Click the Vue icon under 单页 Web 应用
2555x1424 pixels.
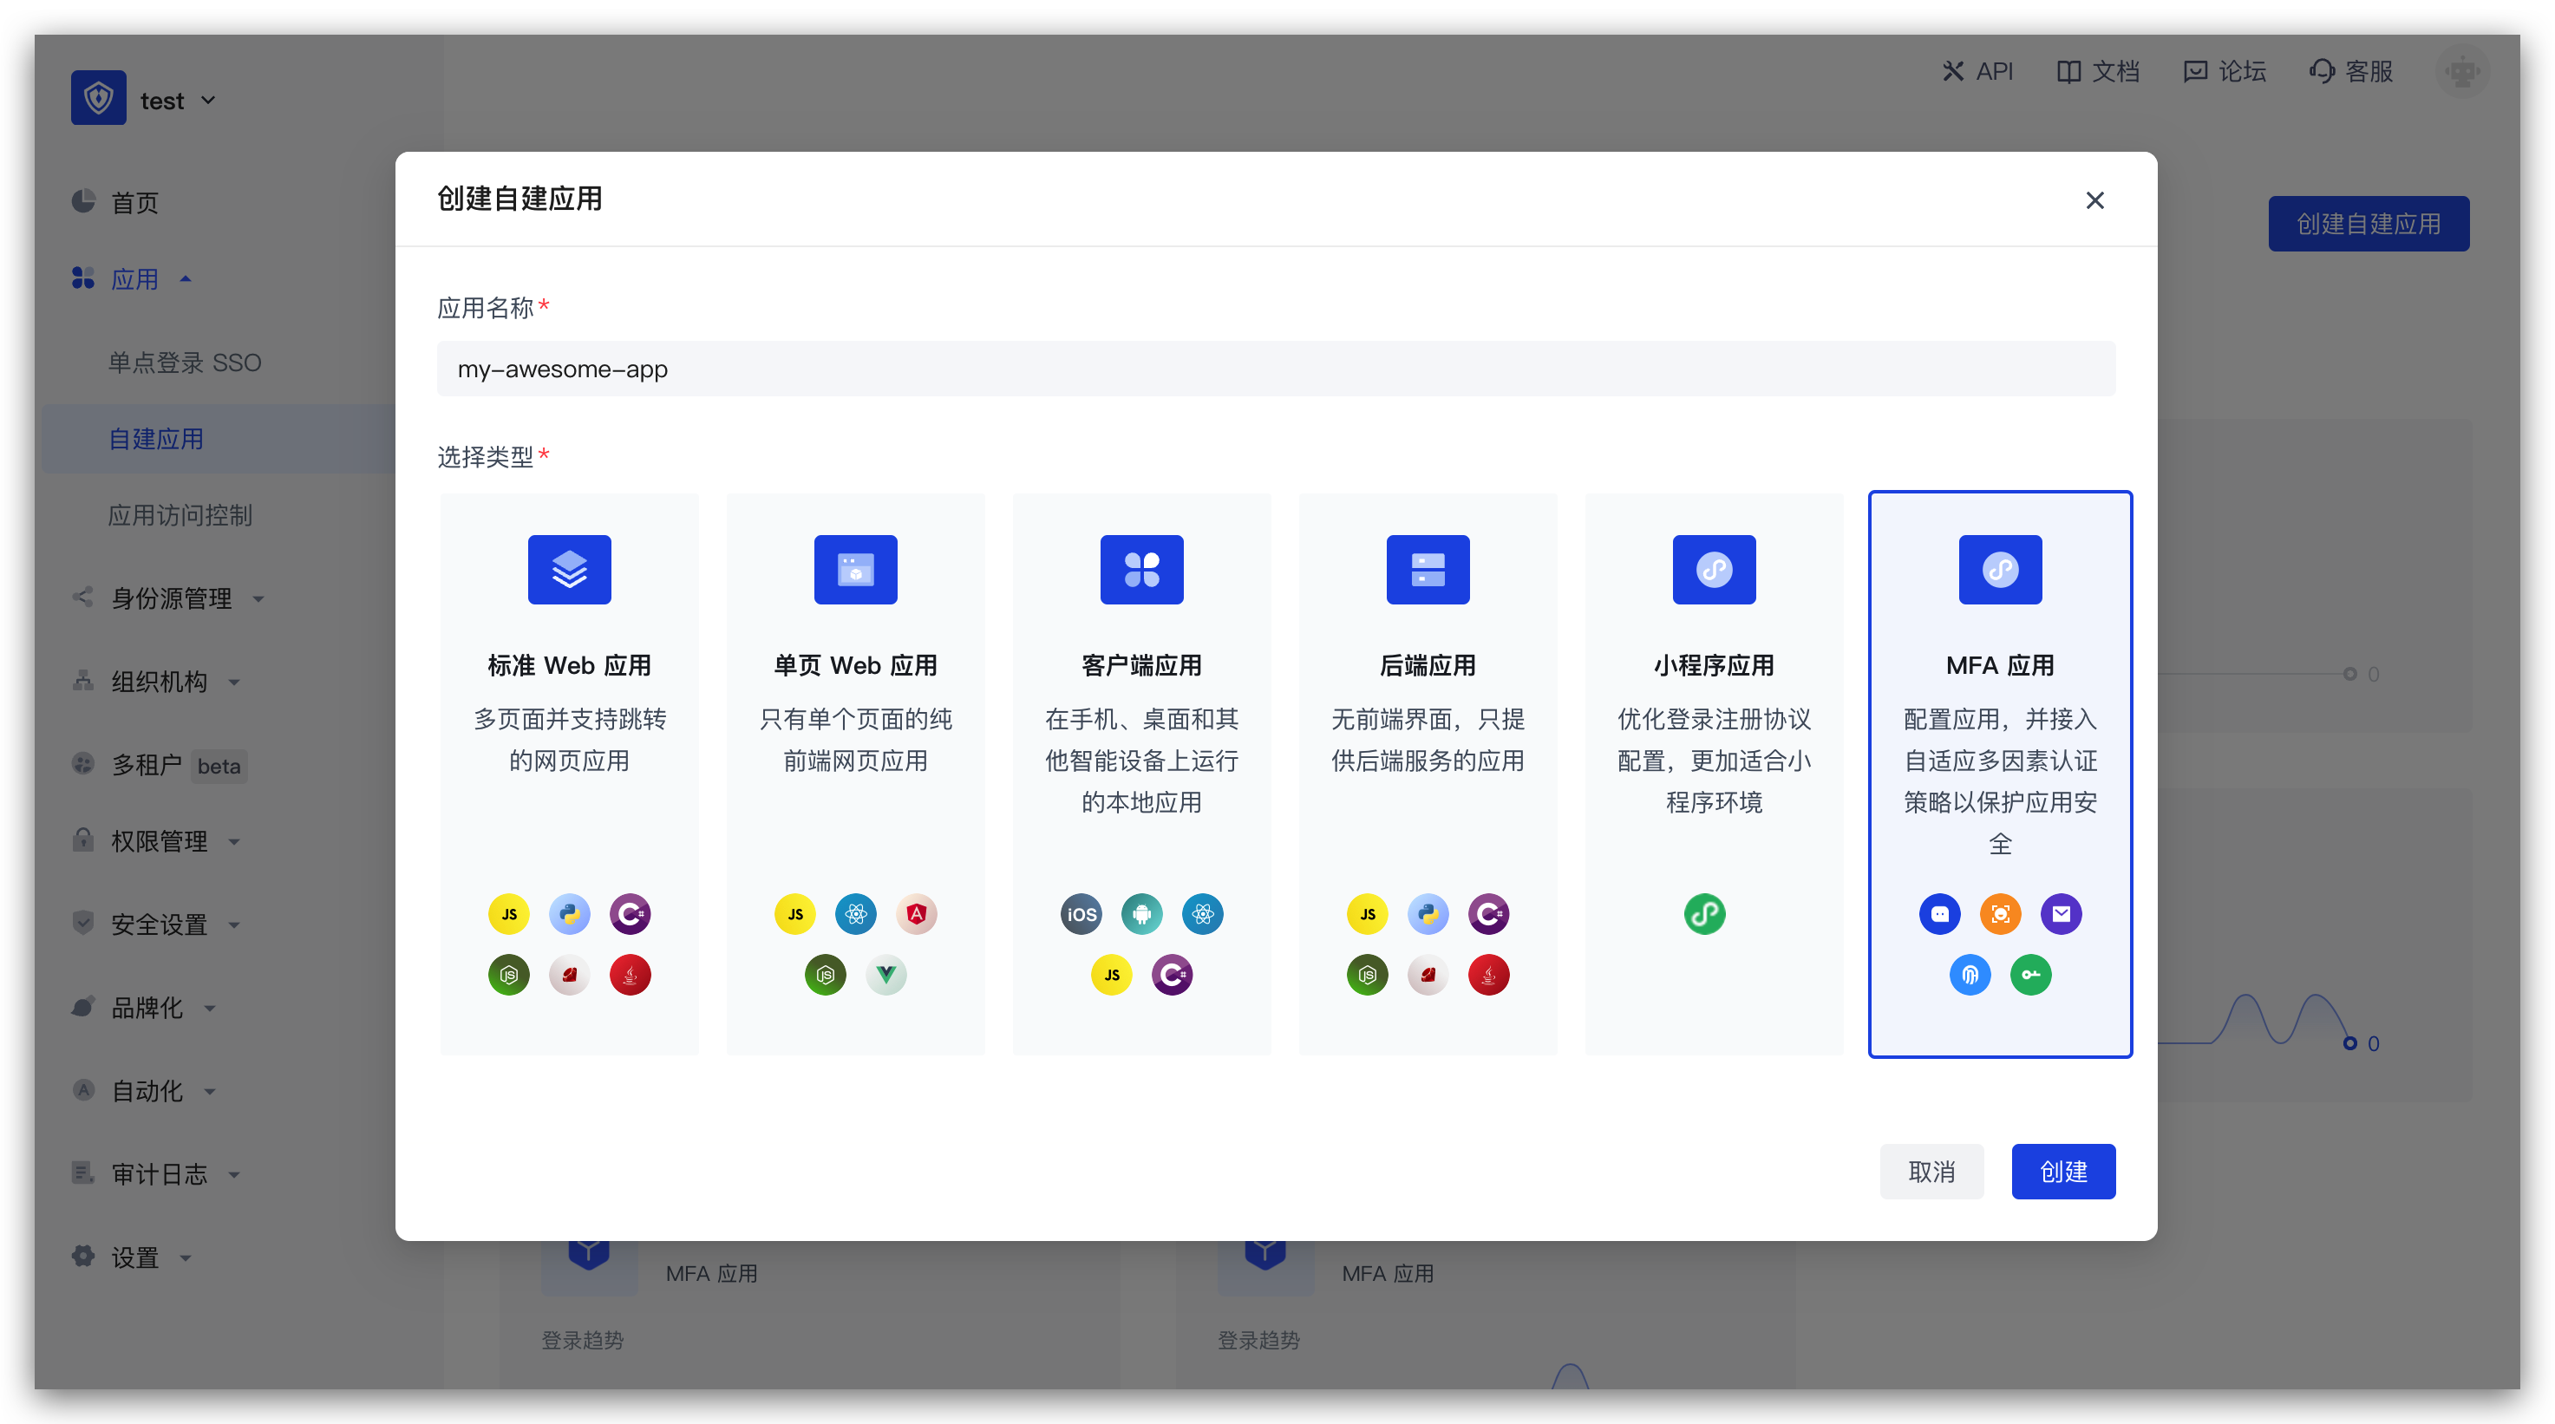pyautogui.click(x=885, y=975)
